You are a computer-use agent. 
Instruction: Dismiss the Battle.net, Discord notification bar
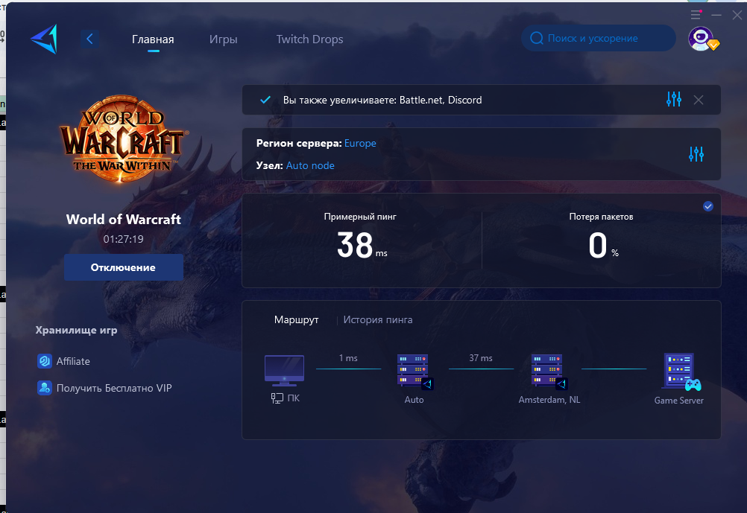point(699,100)
